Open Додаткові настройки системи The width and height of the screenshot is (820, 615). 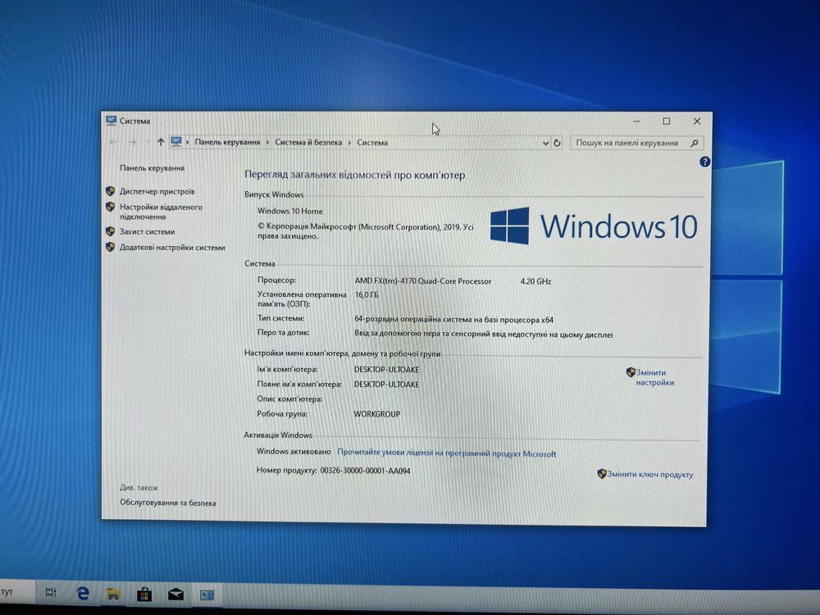(x=172, y=248)
